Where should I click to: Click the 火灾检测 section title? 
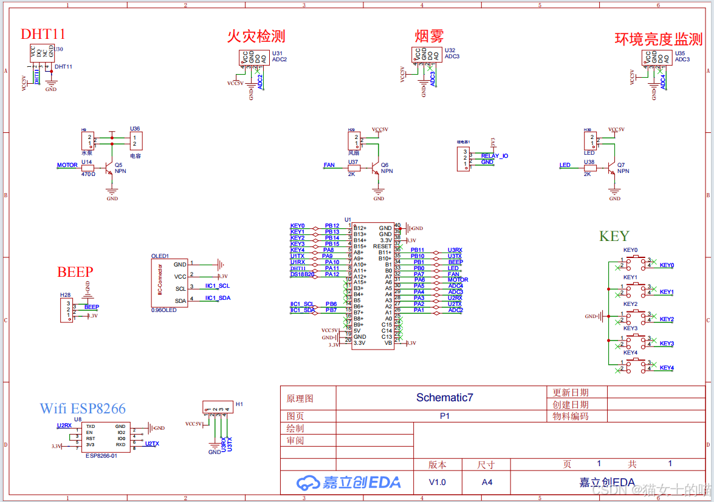pyautogui.click(x=256, y=36)
